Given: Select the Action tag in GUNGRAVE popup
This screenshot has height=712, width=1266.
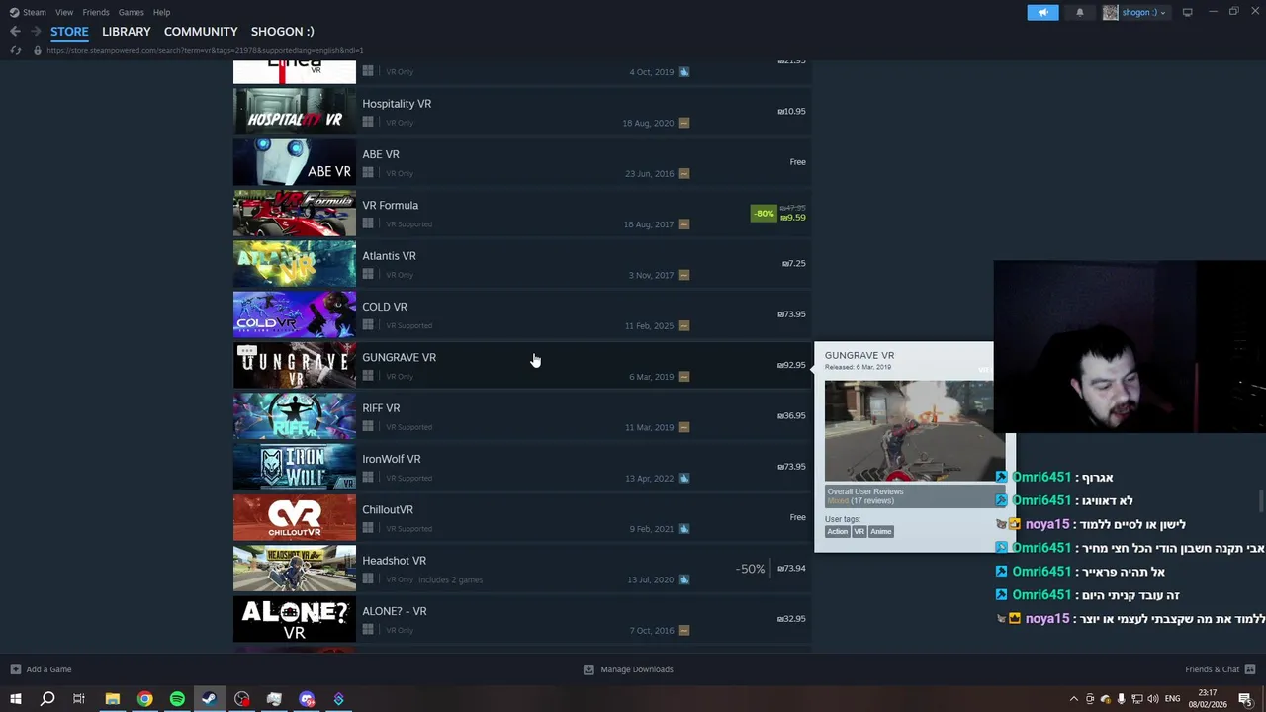Looking at the screenshot, I should tap(837, 531).
